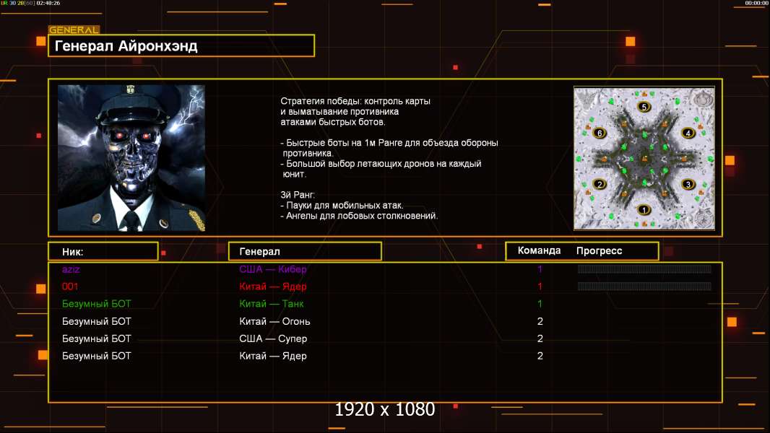Image resolution: width=770 pixels, height=433 pixels.
Task: Select 'Безумный БОТ' in the white Китай — Ядер row
Action: [x=96, y=356]
